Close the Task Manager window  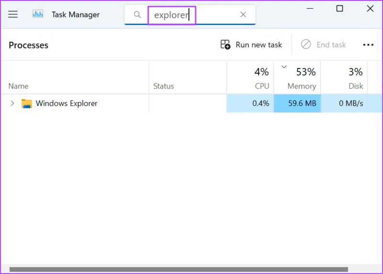[x=370, y=9]
